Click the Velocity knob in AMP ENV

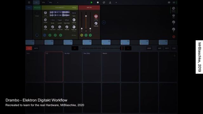(96, 23)
